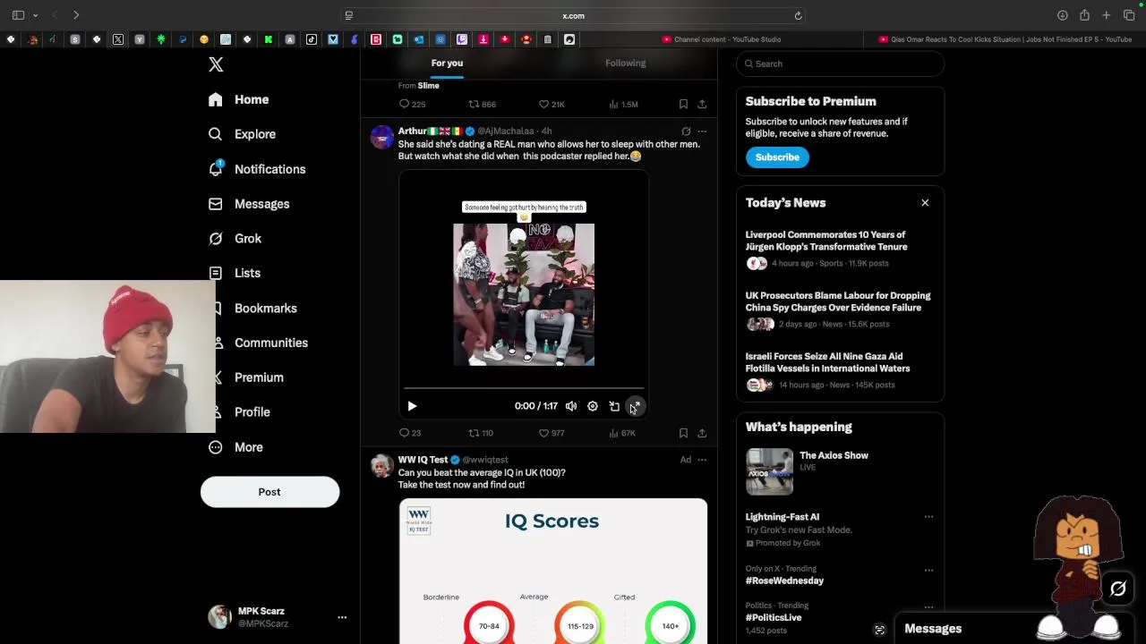This screenshot has width=1146, height=644.
Task: View analytics of Arthur tweet 67K views
Action: 622,433
